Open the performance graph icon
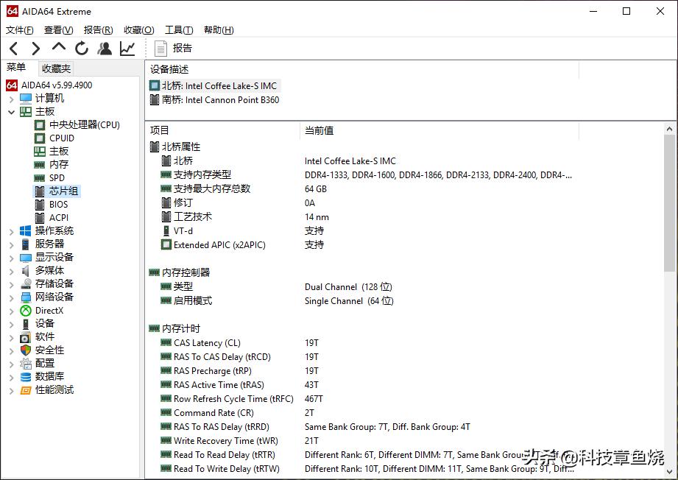Image resolution: width=678 pixels, height=480 pixels. [x=126, y=48]
